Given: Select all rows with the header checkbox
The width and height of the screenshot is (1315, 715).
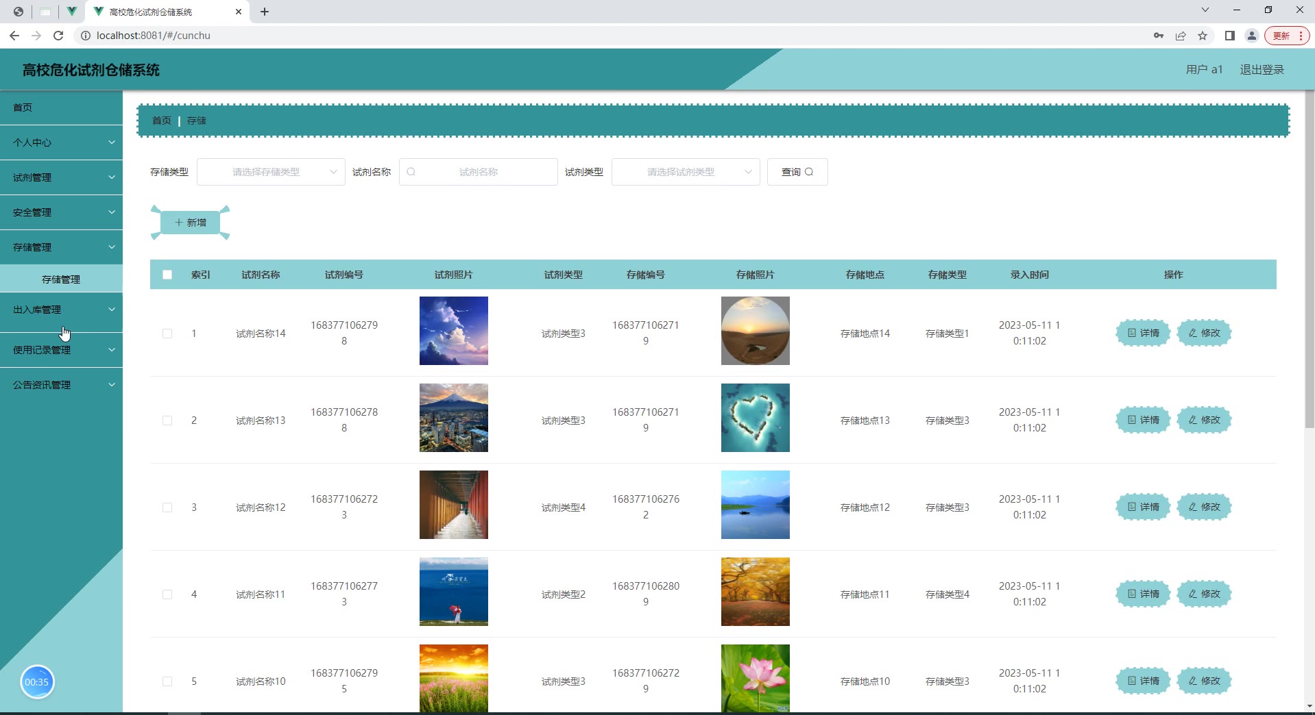Looking at the screenshot, I should click(167, 275).
